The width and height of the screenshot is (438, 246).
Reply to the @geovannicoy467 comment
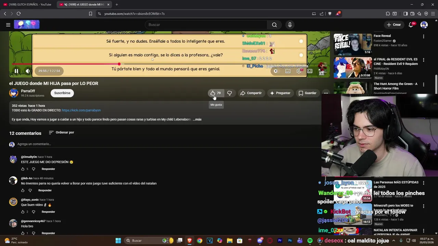pyautogui.click(x=48, y=233)
